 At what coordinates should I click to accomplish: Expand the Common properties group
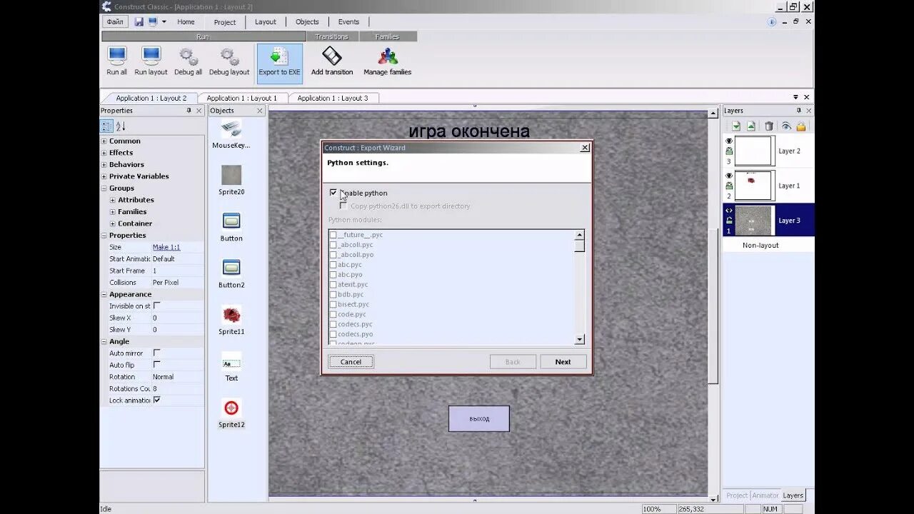point(104,141)
